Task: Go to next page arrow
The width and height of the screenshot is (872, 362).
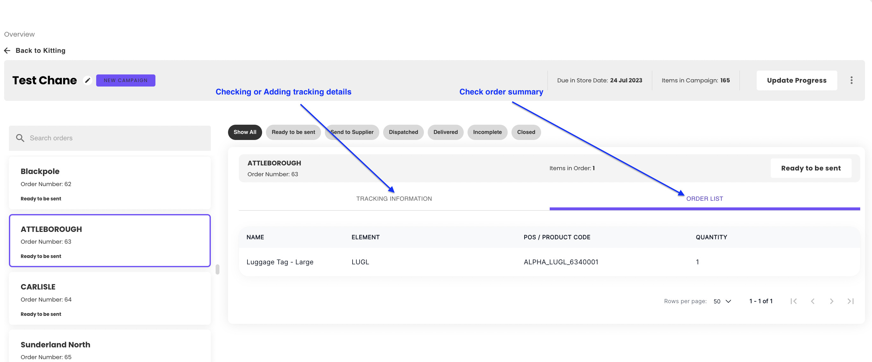Action: (831, 301)
